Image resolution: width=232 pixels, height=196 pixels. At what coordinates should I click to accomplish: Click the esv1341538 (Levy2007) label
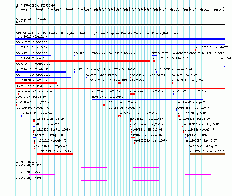[51, 146]
